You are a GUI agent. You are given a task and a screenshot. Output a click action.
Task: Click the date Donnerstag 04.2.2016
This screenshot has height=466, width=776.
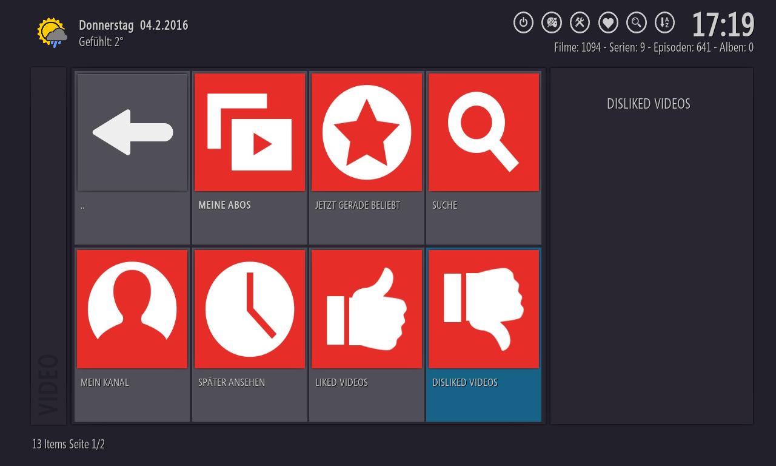133,25
